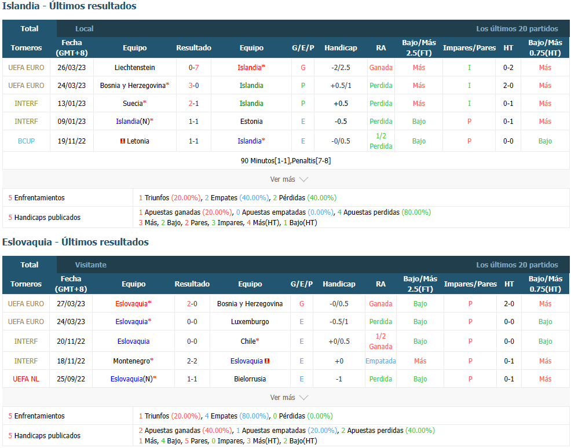Click the 3-0 result of Bosnia match
This screenshot has height=448, width=571.
[194, 86]
